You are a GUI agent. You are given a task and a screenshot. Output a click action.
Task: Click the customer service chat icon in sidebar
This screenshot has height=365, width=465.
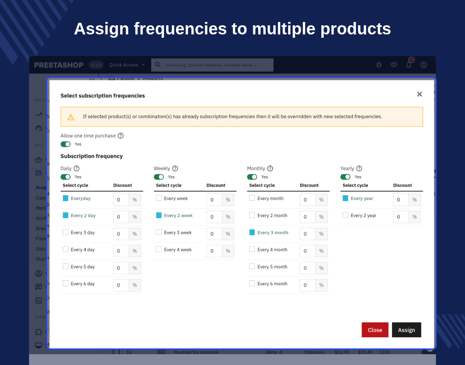pos(39,287)
